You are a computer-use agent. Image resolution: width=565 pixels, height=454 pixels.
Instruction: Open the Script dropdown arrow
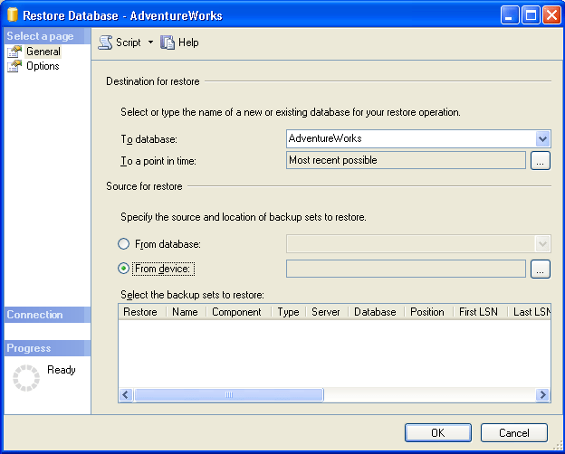click(x=150, y=43)
